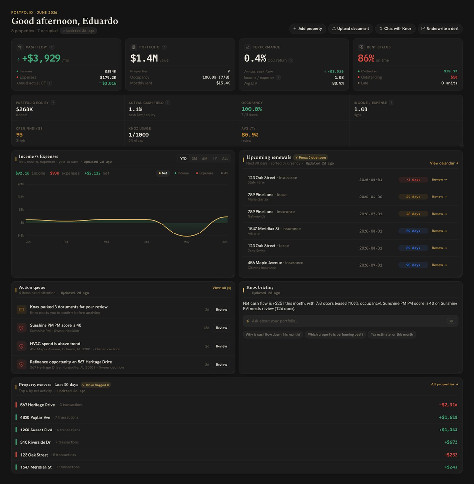Switch chart range to ALL

(225, 159)
